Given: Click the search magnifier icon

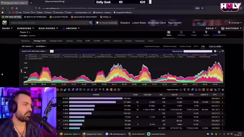Looking at the screenshot, I should click(90, 23).
